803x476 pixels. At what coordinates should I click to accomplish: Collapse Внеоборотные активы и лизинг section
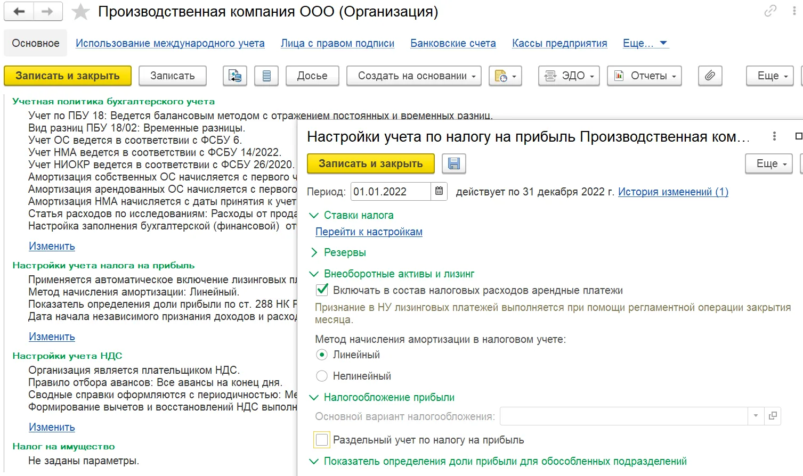tap(314, 274)
